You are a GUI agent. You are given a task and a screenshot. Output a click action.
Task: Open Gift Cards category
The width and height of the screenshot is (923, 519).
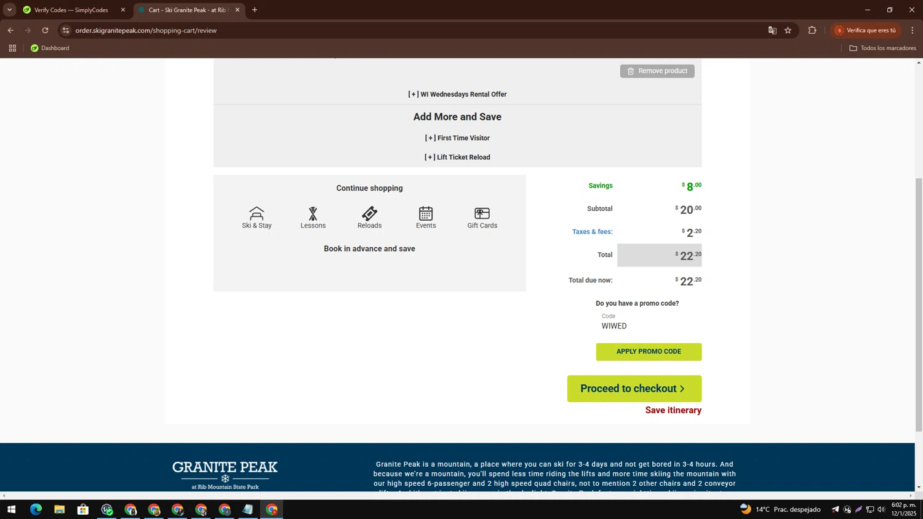pos(482,218)
